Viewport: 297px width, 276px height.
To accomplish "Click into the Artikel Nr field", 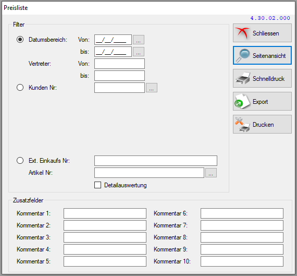I will (x=149, y=173).
